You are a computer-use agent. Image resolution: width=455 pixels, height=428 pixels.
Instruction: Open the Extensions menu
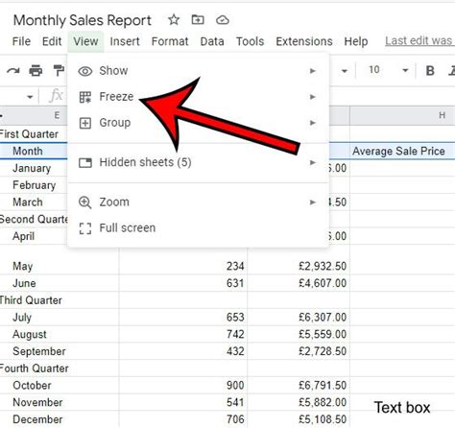pos(304,41)
